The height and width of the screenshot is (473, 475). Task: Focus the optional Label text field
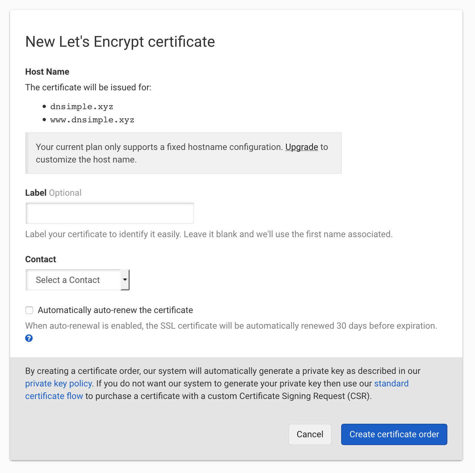point(110,213)
